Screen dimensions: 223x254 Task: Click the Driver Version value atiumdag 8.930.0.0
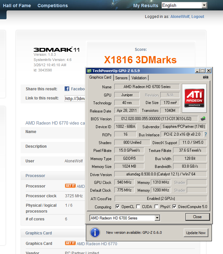click(x=161, y=174)
